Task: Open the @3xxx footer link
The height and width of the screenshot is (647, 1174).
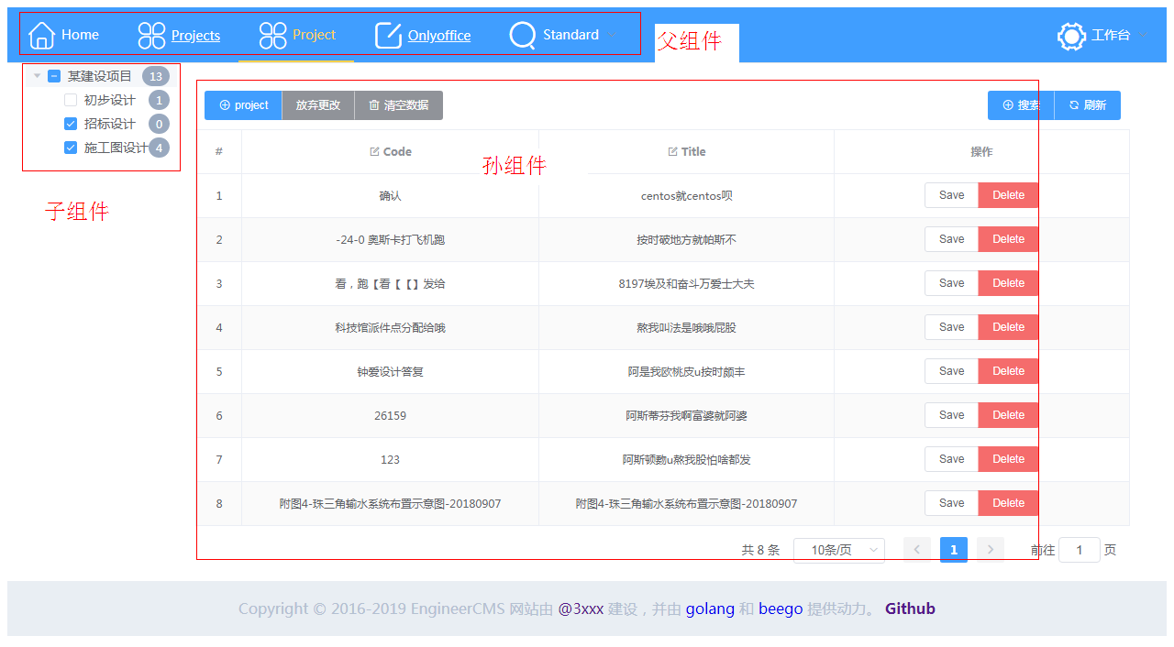Action: pyautogui.click(x=581, y=609)
